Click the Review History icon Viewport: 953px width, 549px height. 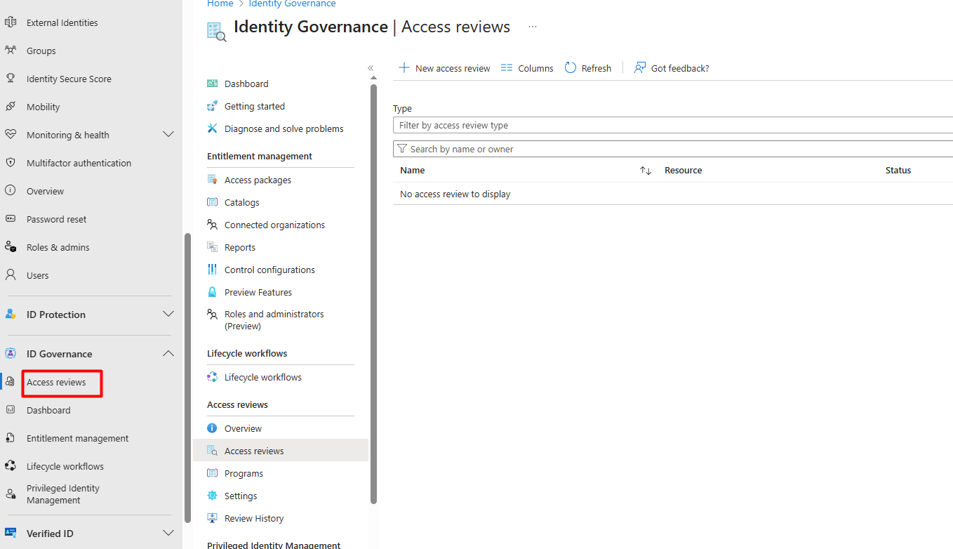click(x=212, y=518)
